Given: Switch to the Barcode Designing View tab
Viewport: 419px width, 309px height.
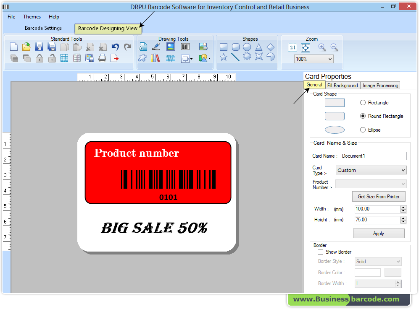Looking at the screenshot, I should point(108,28).
